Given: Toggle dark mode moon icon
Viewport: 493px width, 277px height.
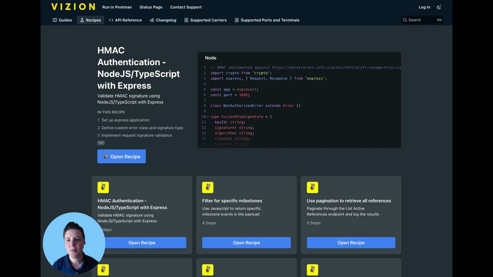Looking at the screenshot, I should point(439,7).
